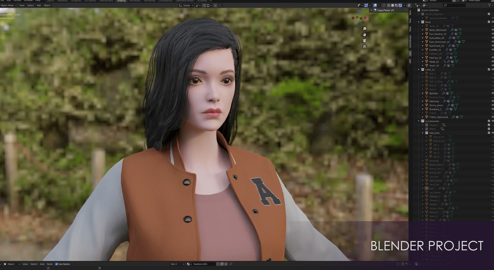Select the Head_10 object in outliner
The image size is (494, 270).
coord(434,62)
